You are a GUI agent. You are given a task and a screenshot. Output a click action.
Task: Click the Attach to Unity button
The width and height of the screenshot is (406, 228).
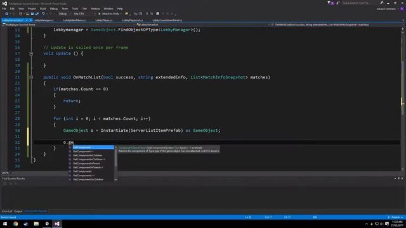tap(110, 14)
